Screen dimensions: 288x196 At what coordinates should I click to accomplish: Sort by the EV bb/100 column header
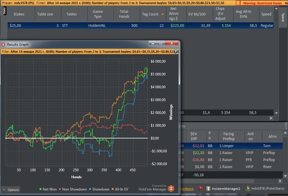(197, 14)
